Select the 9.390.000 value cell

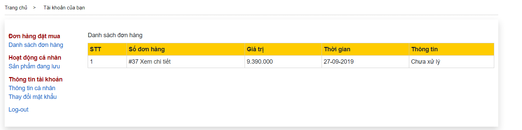283,62
